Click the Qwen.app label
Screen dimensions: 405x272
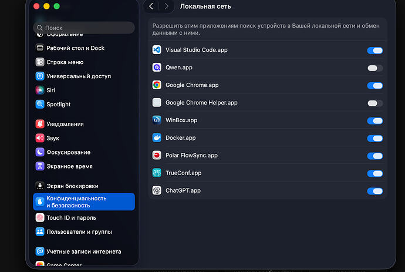pyautogui.click(x=179, y=68)
